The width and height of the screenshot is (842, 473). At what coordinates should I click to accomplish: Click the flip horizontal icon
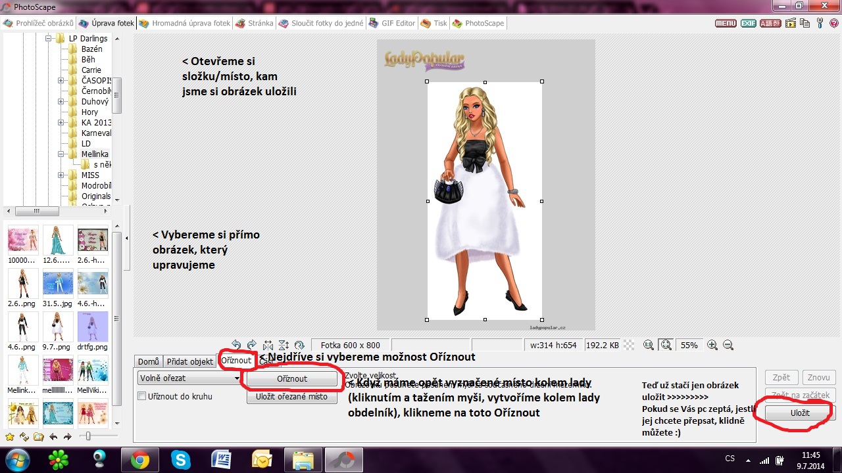pyautogui.click(x=268, y=345)
